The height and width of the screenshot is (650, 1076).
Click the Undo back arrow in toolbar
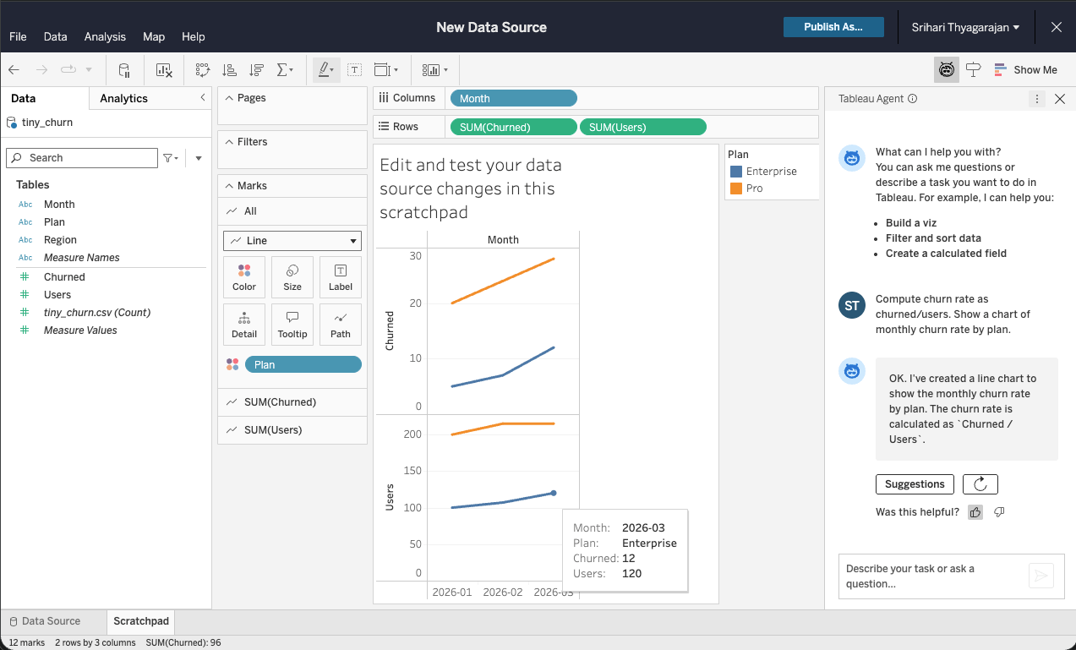point(14,70)
